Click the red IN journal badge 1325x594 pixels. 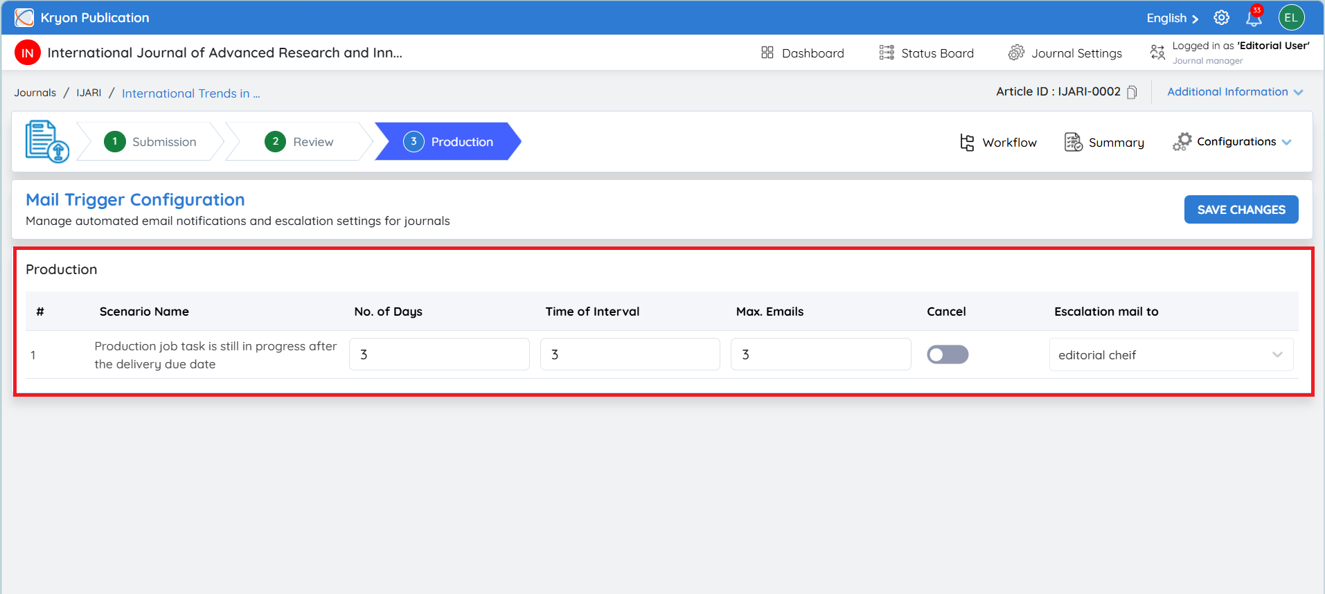(x=28, y=53)
